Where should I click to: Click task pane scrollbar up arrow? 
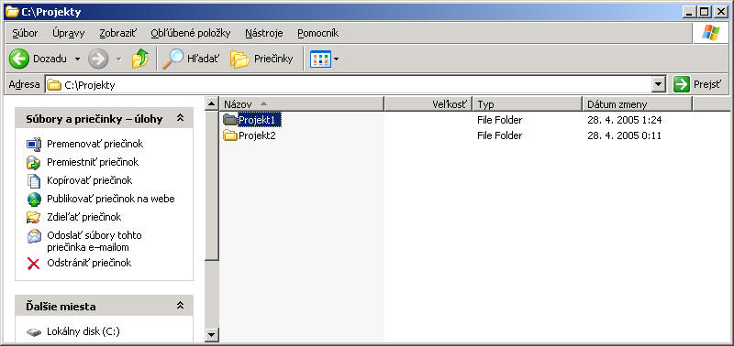pos(212,103)
